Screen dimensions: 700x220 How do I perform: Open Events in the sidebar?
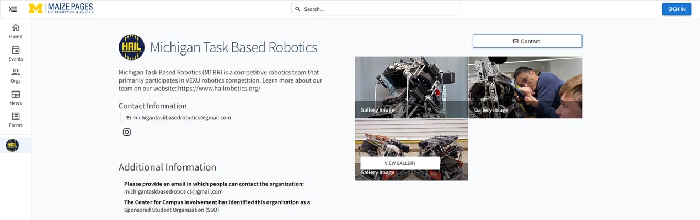coord(15,53)
